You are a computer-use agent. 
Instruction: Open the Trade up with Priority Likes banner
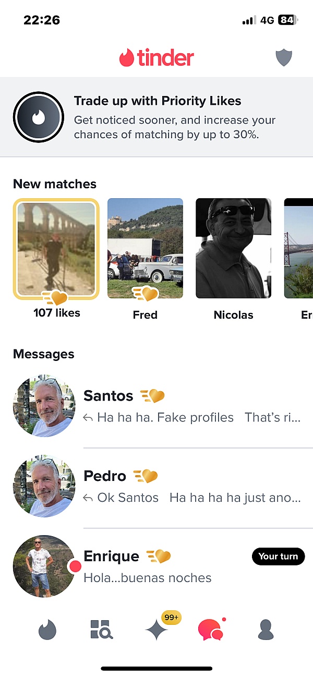[156, 116]
